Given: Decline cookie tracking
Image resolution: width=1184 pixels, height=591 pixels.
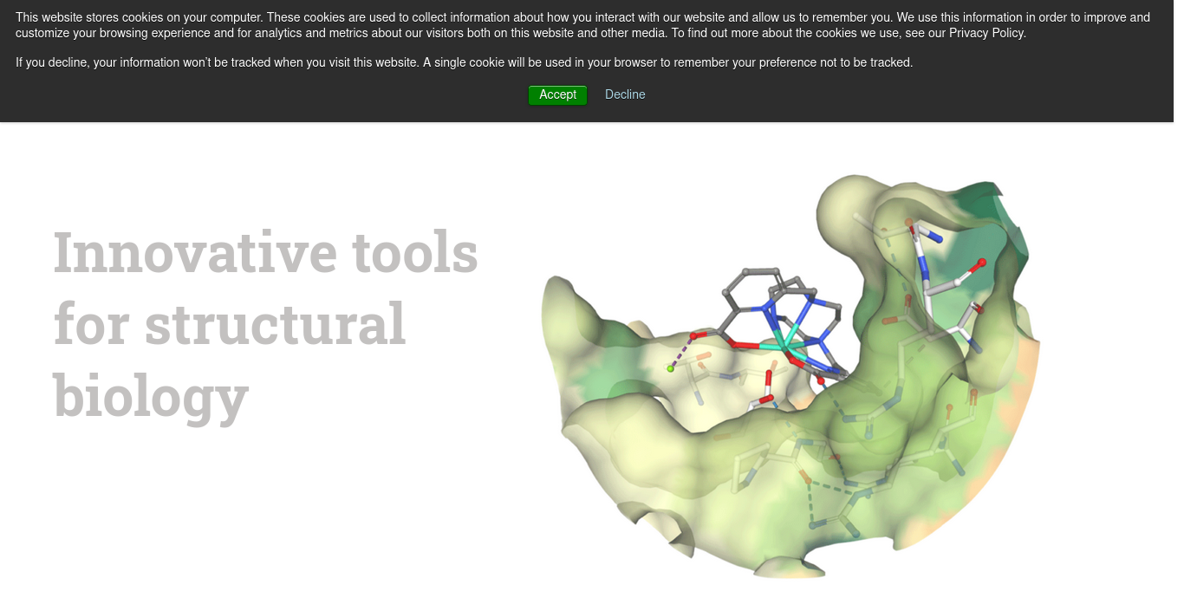Looking at the screenshot, I should (x=625, y=95).
